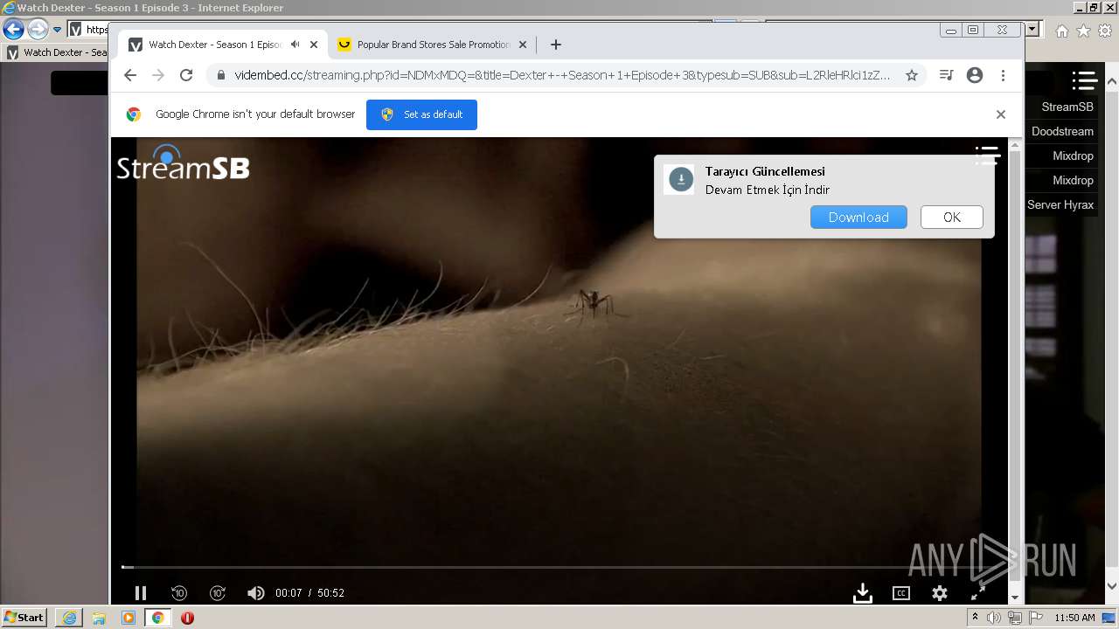This screenshot has height=629, width=1119.
Task: Select the second Mixdrop server
Action: point(1073,180)
